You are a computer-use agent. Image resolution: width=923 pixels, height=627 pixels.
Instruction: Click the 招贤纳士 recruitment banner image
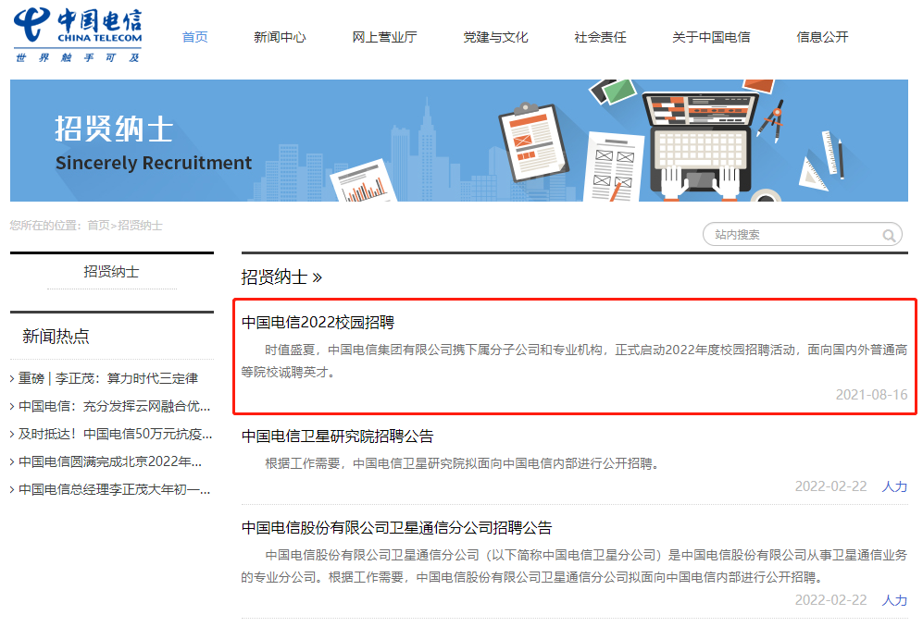click(459, 141)
